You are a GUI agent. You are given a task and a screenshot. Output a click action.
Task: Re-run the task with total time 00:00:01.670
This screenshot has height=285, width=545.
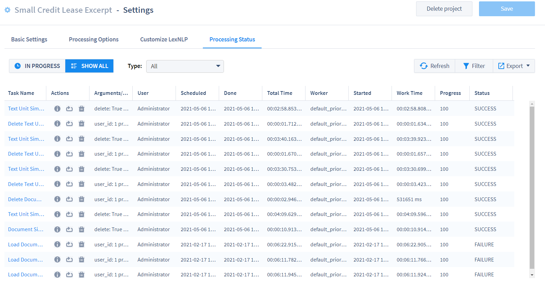(69, 154)
